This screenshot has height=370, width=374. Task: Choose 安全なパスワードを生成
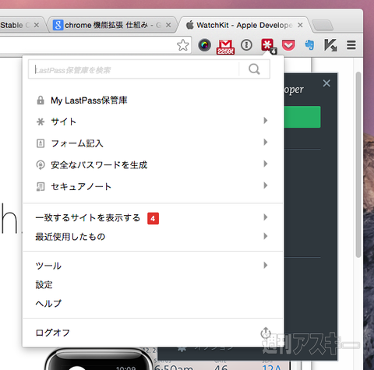click(x=153, y=165)
